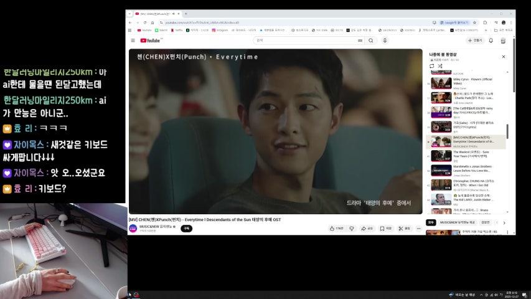Open the weather widget in taskbar

462,295
